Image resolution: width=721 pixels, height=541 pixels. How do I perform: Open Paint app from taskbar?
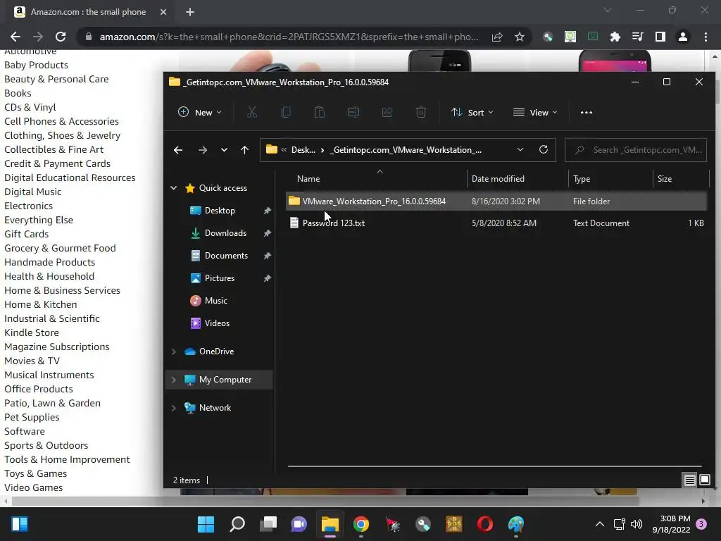coord(516,524)
